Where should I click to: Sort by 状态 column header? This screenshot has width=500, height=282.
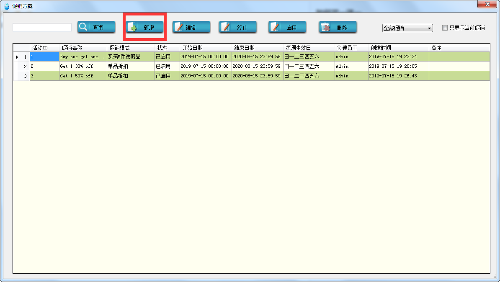tap(167, 48)
